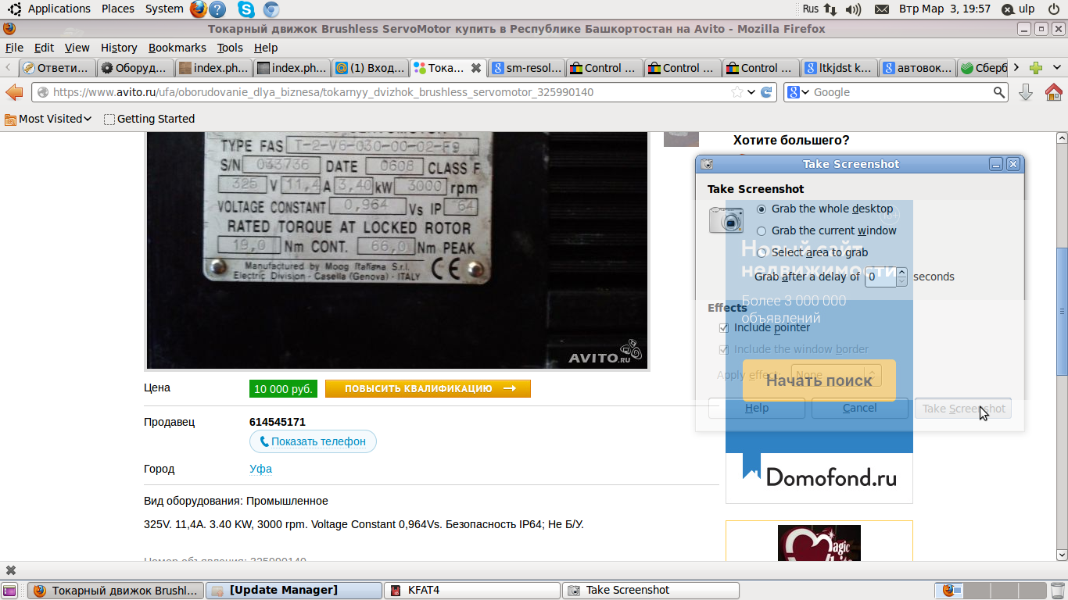1068x600 pixels.
Task: Close the Firefox find bar
Action: click(11, 570)
